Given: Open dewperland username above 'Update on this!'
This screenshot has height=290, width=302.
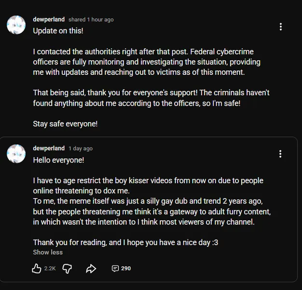Looking at the screenshot, I should (49, 19).
